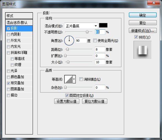
Task: Select the 投影 style label
Action: (14, 28)
